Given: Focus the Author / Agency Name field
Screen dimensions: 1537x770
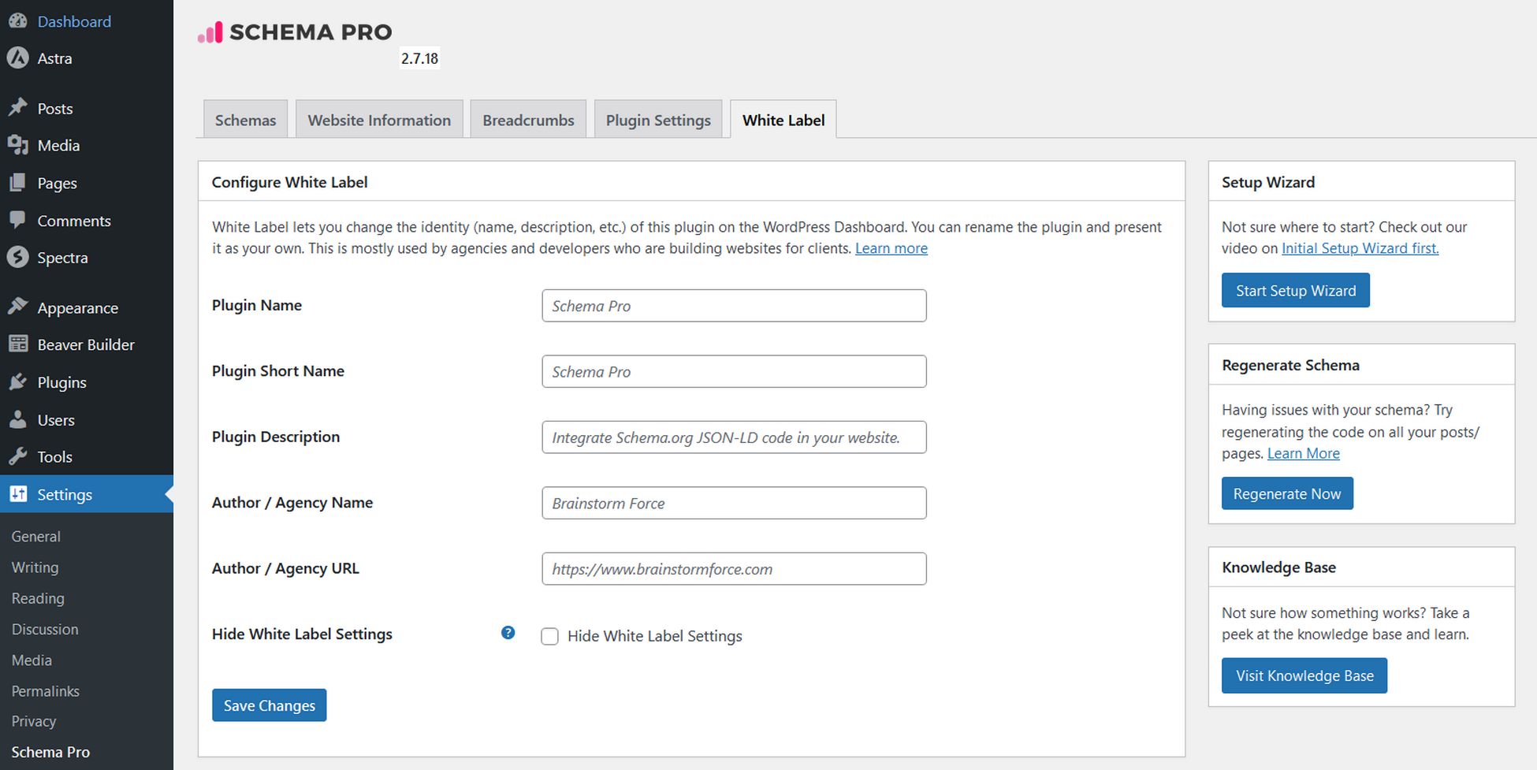Looking at the screenshot, I should tap(734, 503).
